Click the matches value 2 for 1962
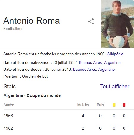Screen dimensions: 134x135 click(x=83, y=128)
